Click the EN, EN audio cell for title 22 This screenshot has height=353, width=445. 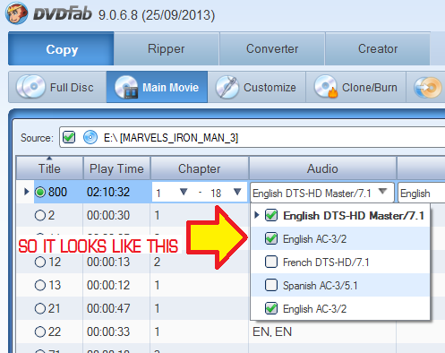coord(272,331)
